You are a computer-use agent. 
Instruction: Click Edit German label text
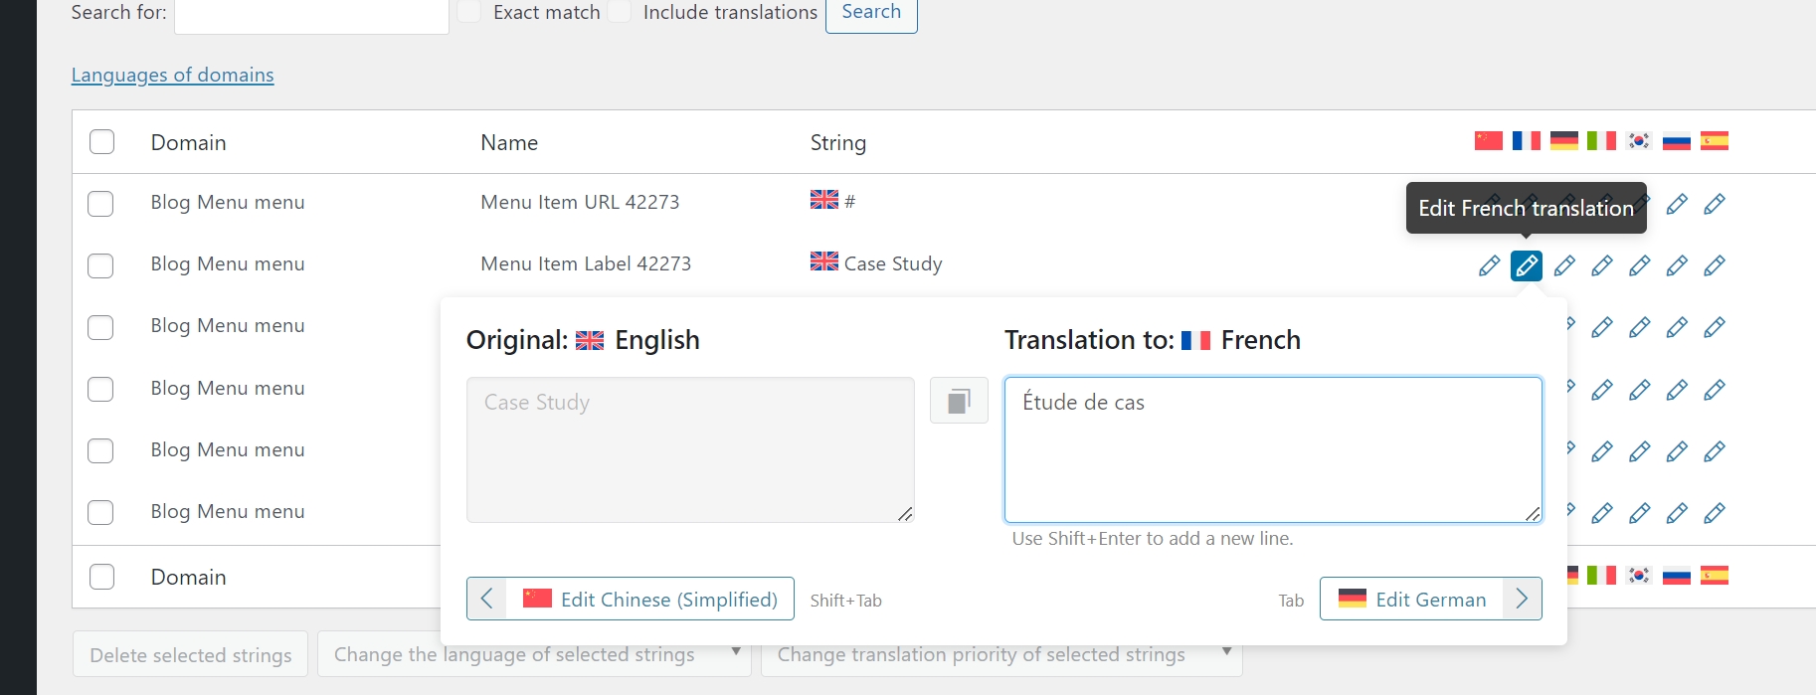pos(1431,600)
